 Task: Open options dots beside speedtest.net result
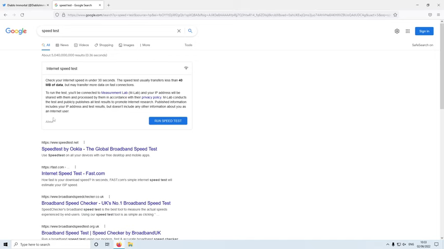[x=84, y=143]
